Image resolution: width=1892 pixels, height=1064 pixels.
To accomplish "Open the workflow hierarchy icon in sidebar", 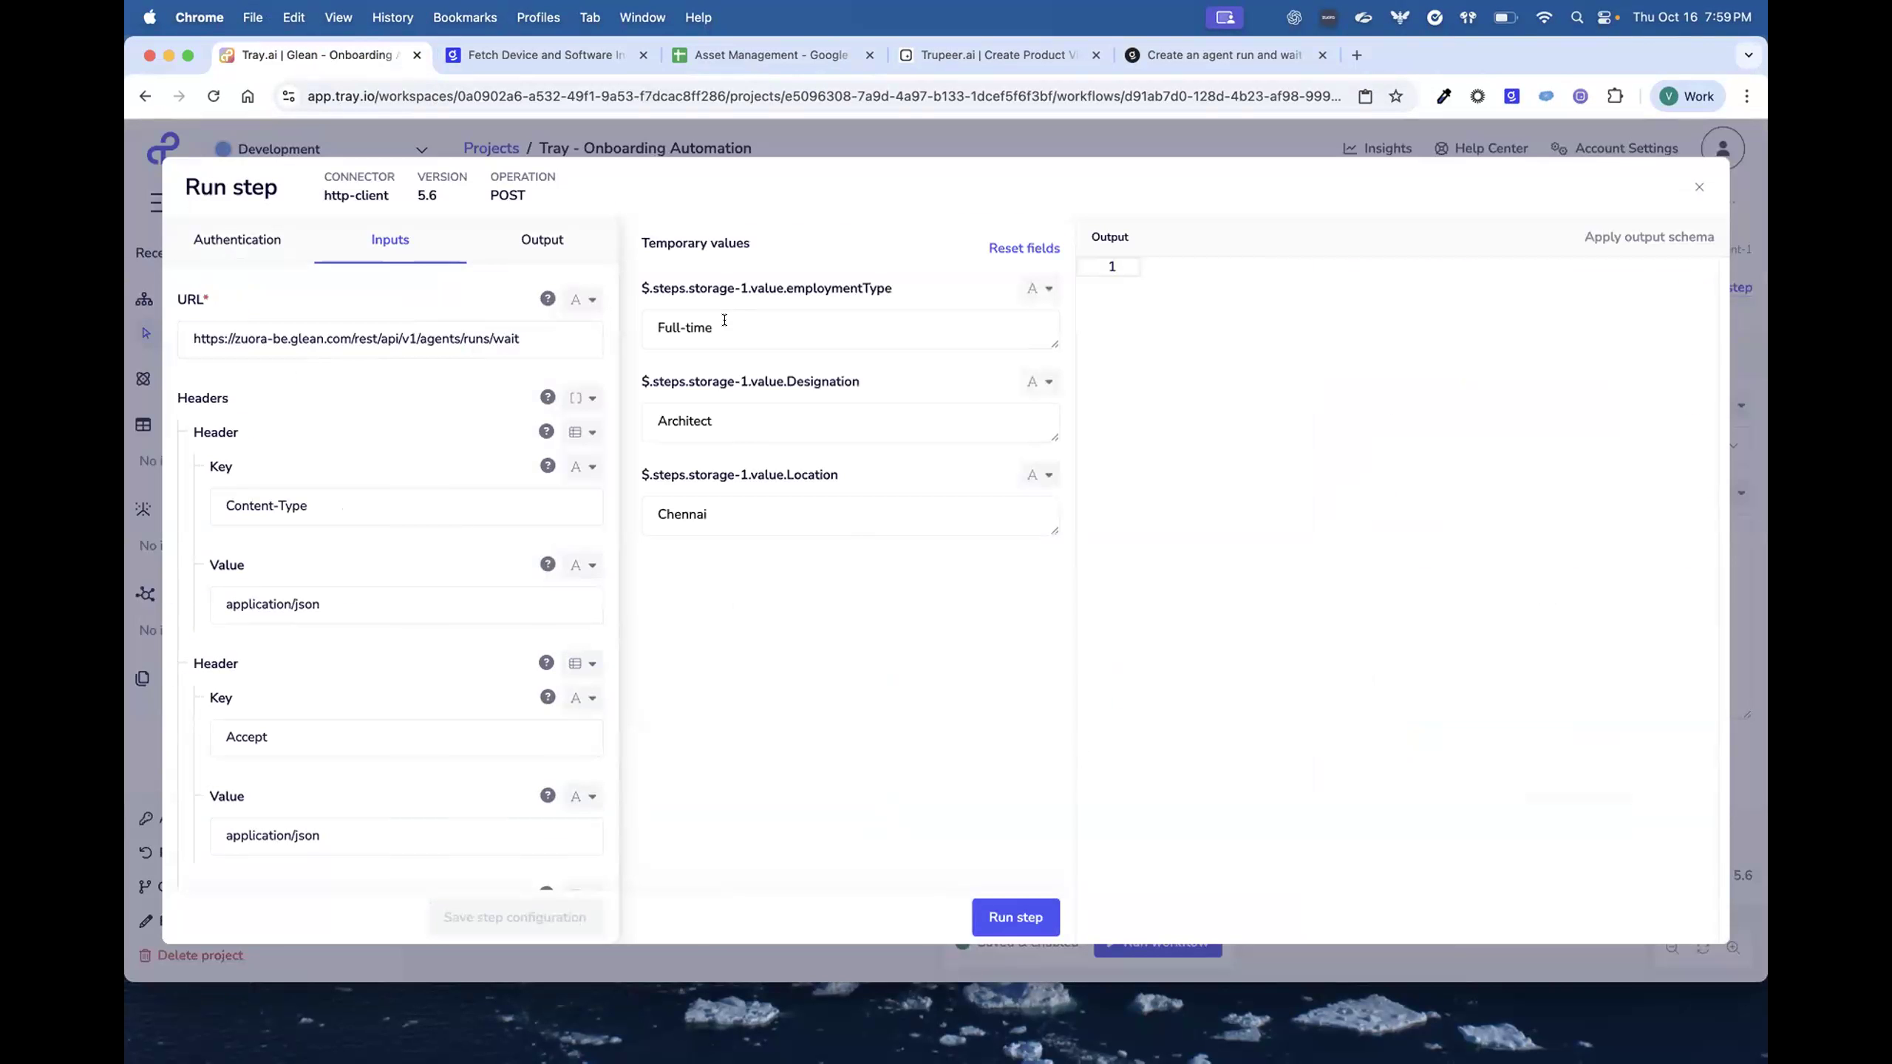I will [144, 299].
